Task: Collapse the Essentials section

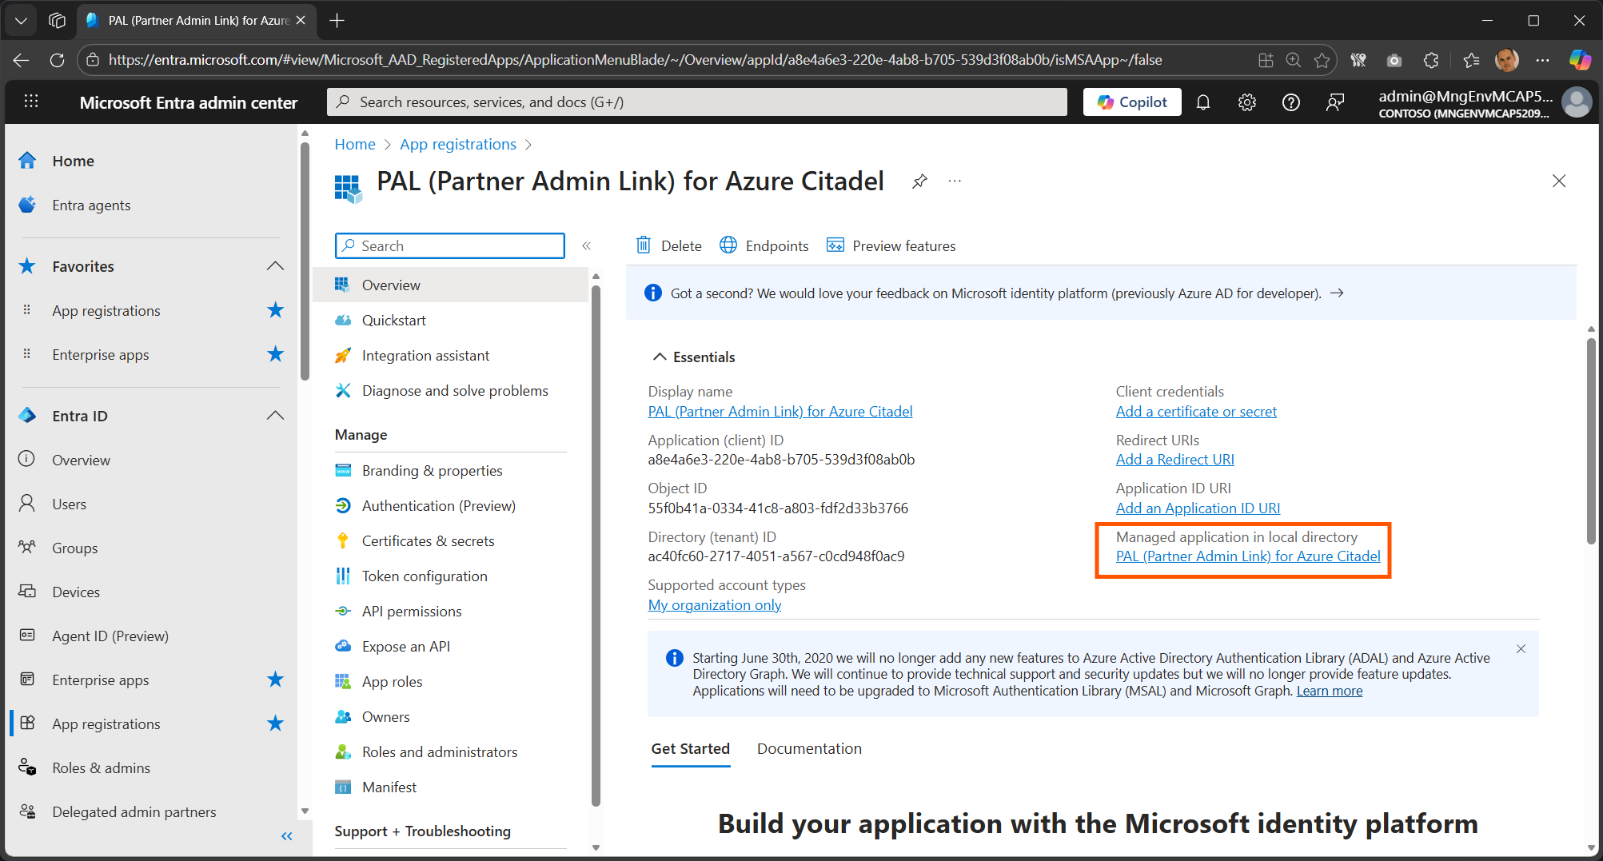Action: 660,357
